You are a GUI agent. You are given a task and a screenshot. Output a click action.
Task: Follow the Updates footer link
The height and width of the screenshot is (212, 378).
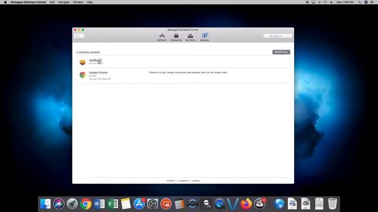pyautogui.click(x=195, y=181)
